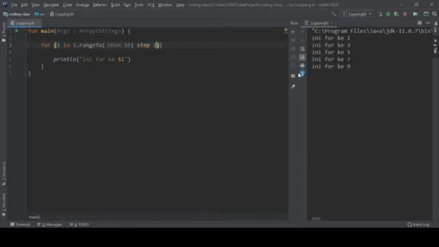The width and height of the screenshot is (439, 247).
Task: Select the LoppingKt tab in Run panel
Action: point(319,23)
